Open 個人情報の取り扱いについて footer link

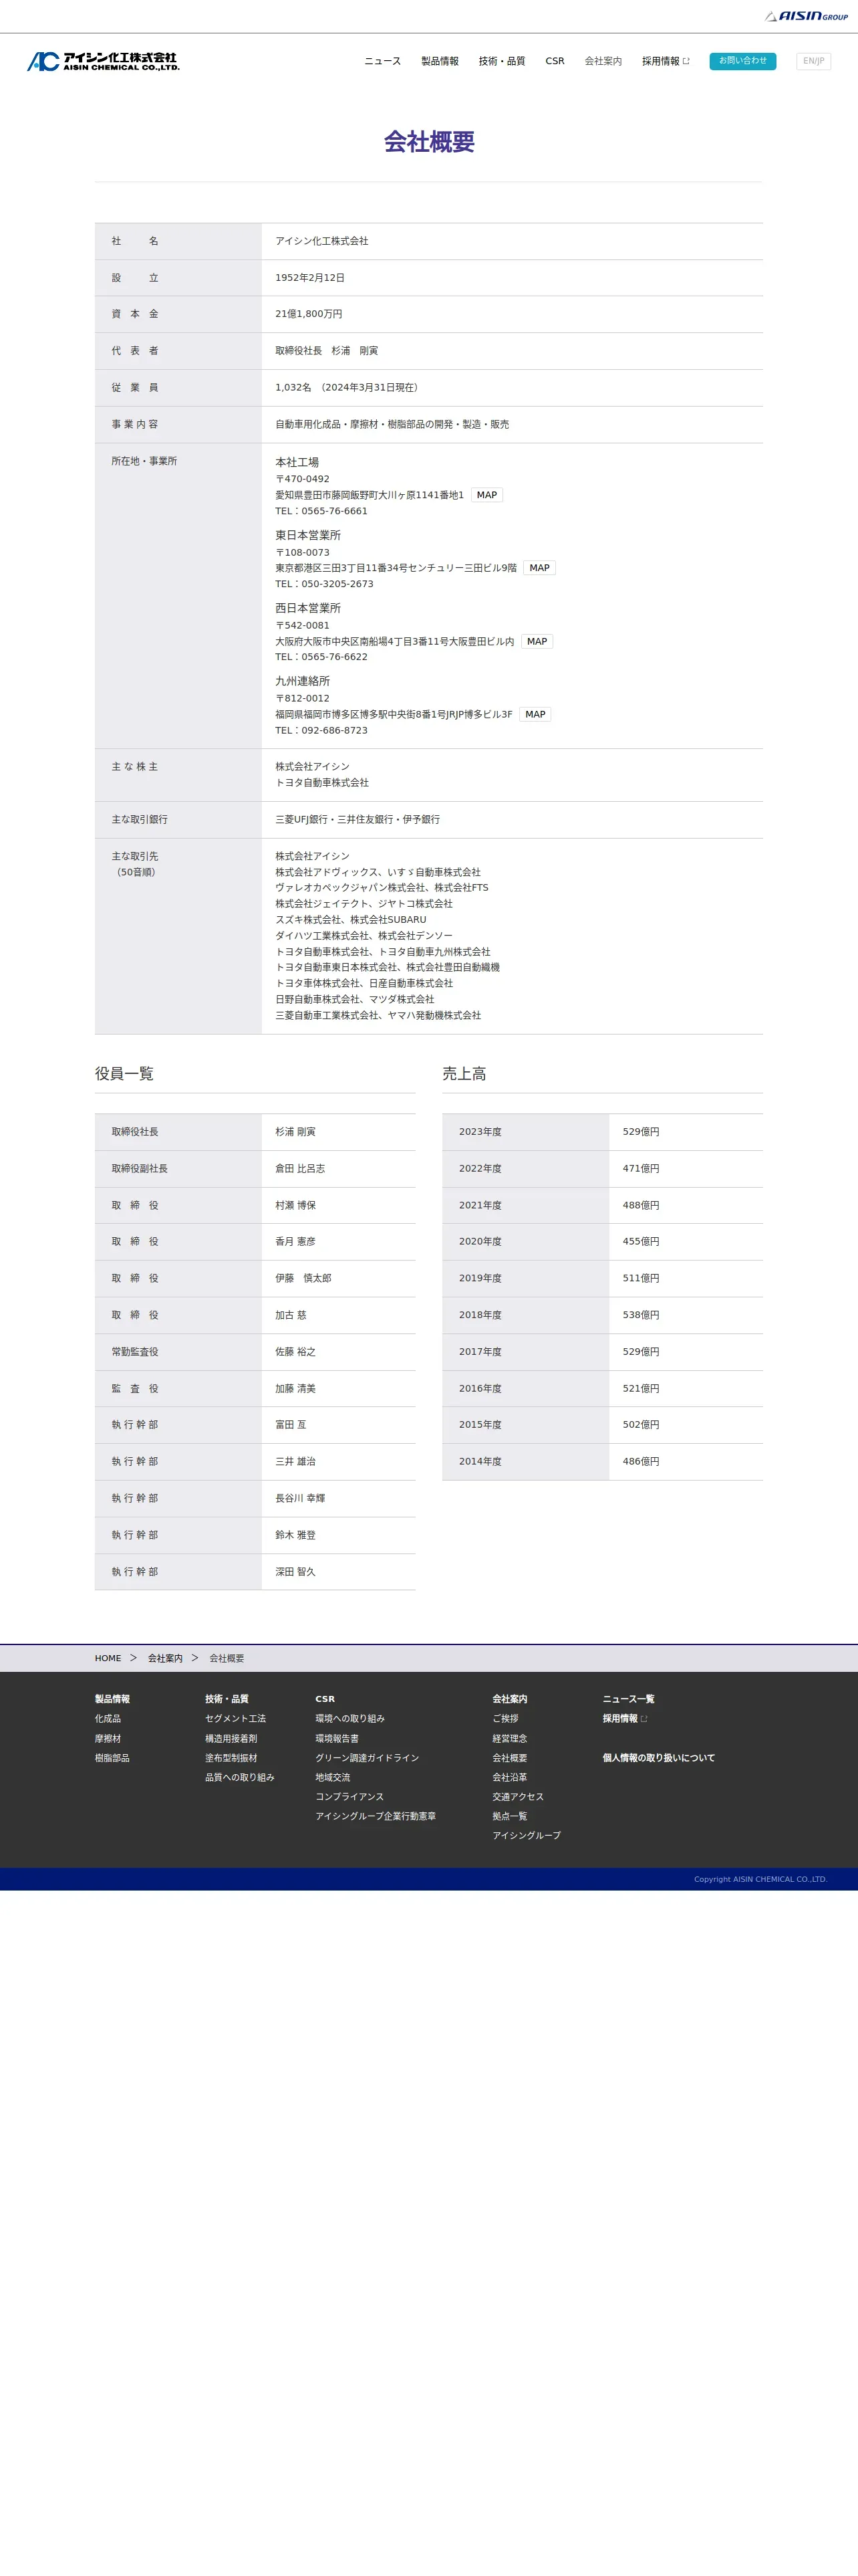click(658, 1758)
